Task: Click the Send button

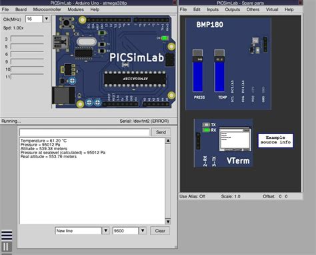Action: point(161,132)
